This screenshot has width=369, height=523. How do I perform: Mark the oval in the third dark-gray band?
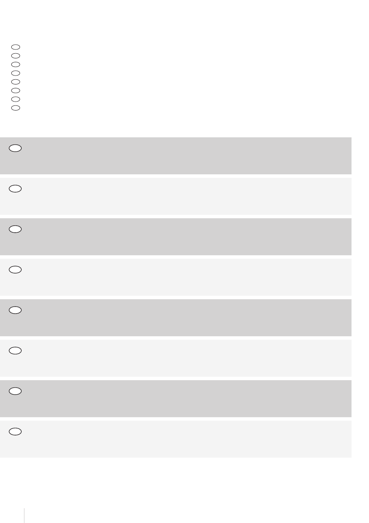coord(15,310)
